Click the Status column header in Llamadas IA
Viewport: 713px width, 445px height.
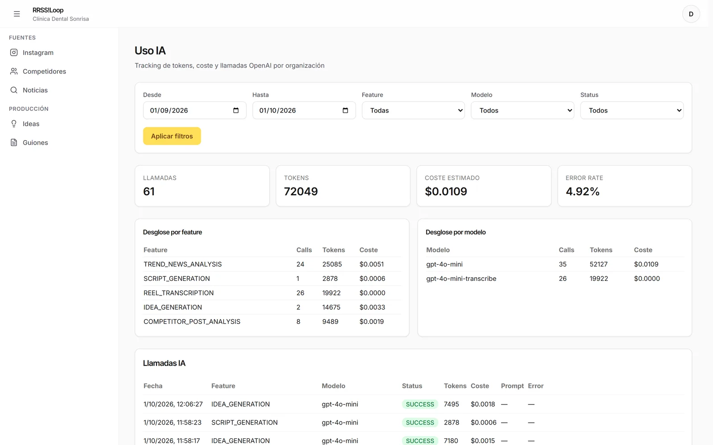[412, 386]
